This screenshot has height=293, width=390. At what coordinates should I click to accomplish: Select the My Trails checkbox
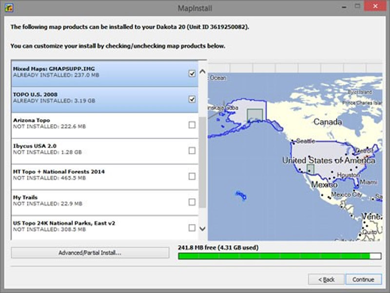pos(192,202)
